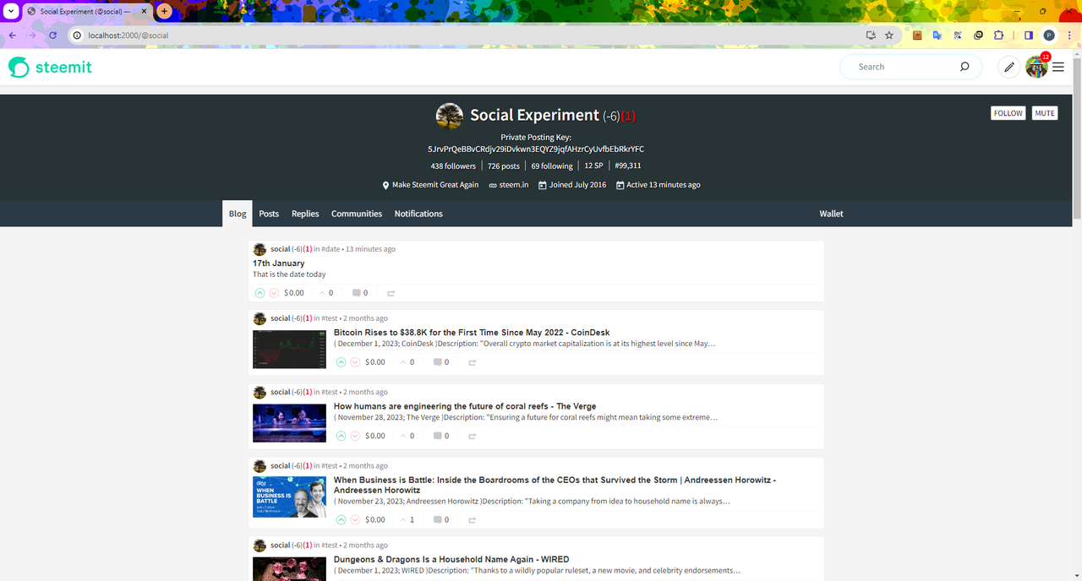Open the user avatar with 12 notifications

(x=1036, y=68)
